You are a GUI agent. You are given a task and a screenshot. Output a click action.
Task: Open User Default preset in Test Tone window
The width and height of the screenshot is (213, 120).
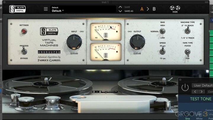pyautogui.click(x=202, y=85)
